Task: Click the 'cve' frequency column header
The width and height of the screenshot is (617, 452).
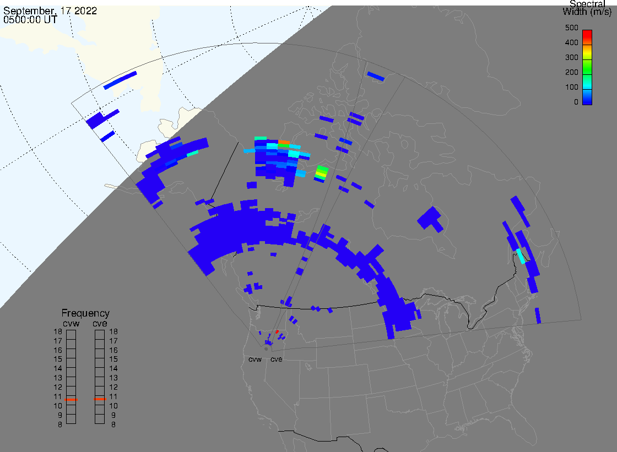Action: [100, 323]
